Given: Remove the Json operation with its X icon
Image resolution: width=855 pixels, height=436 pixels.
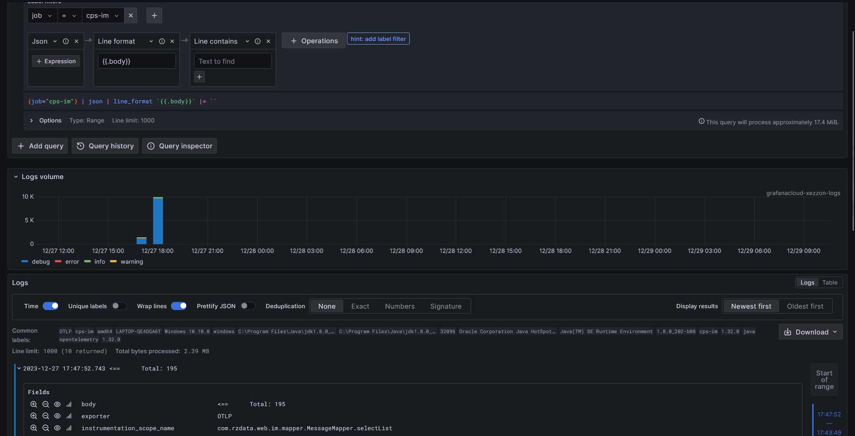Looking at the screenshot, I should point(77,41).
